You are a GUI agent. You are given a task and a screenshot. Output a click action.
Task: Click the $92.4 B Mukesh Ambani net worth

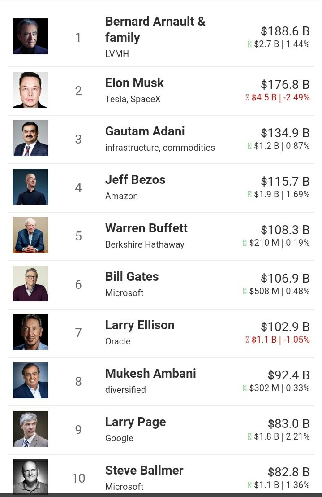288,375
